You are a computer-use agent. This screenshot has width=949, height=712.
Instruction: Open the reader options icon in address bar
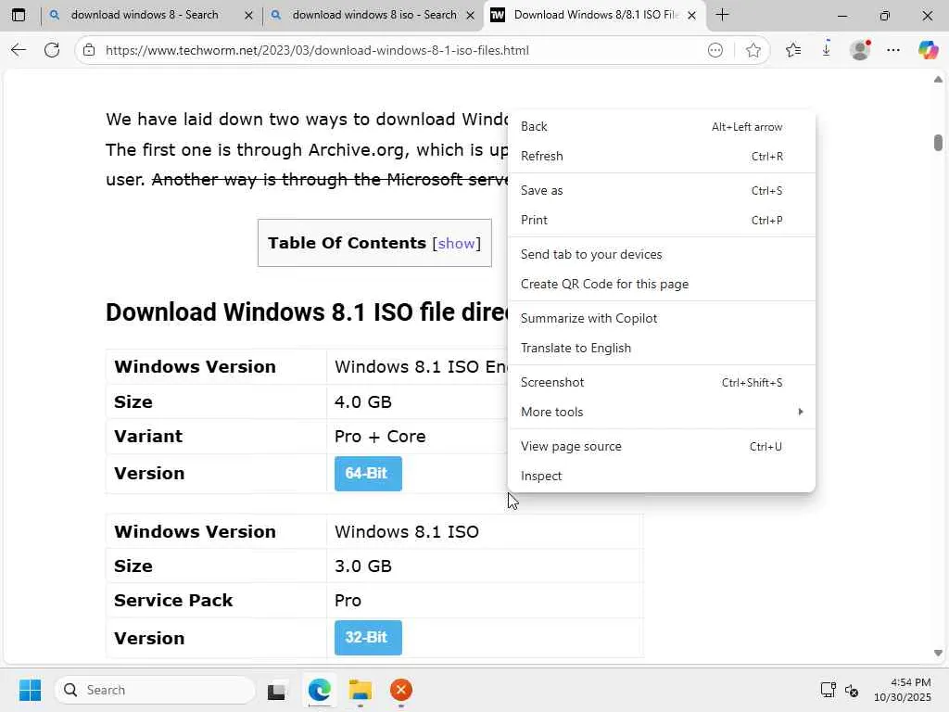pos(715,50)
